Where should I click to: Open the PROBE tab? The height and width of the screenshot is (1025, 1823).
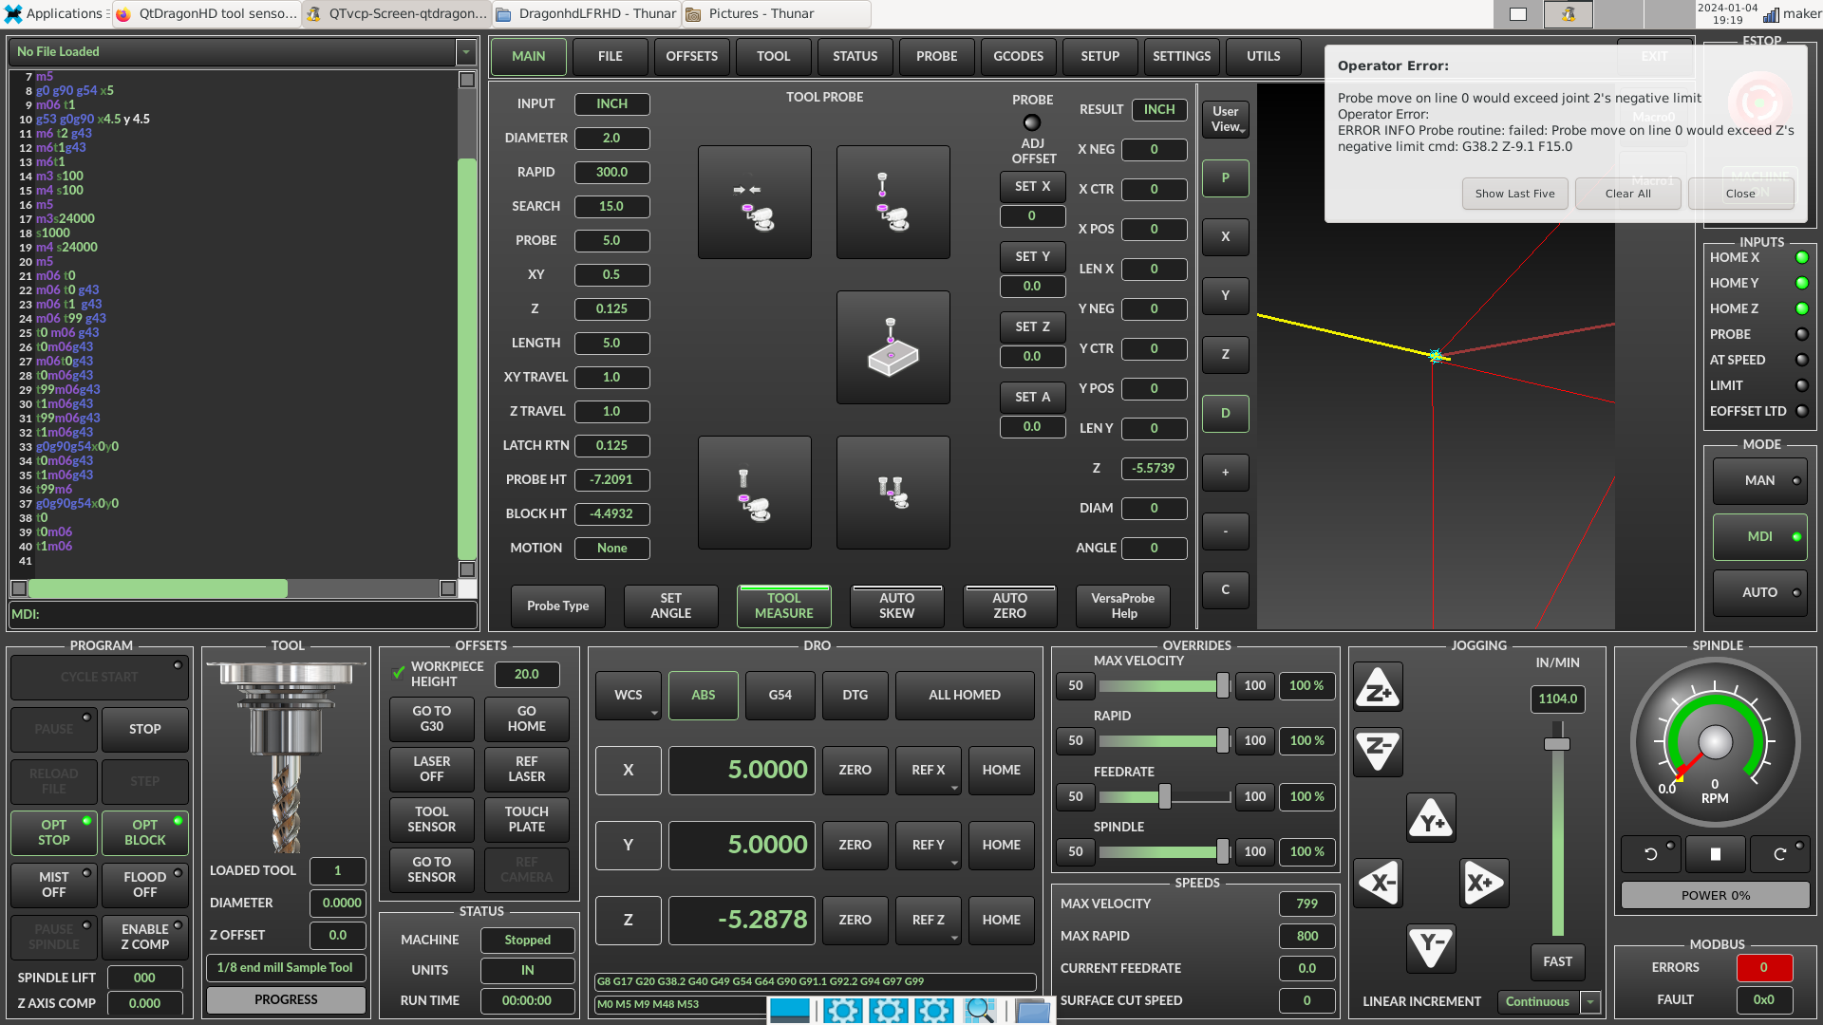tap(937, 57)
